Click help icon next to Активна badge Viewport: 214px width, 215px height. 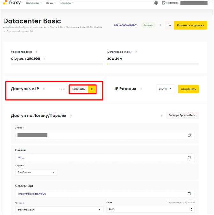160,25
